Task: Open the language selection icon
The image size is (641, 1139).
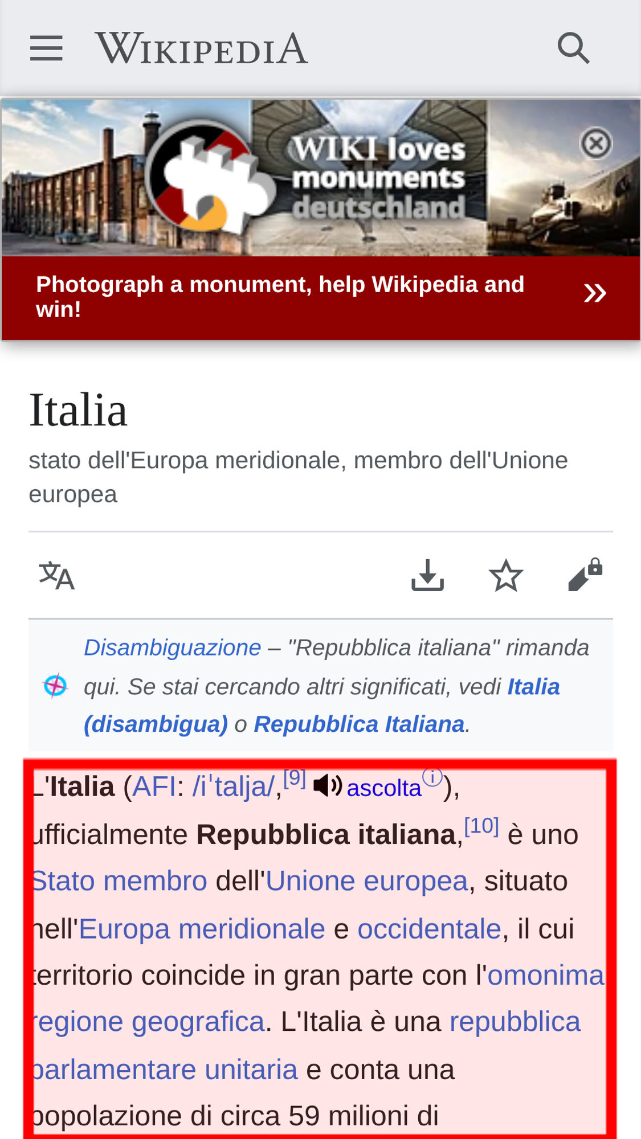Action: click(x=56, y=576)
